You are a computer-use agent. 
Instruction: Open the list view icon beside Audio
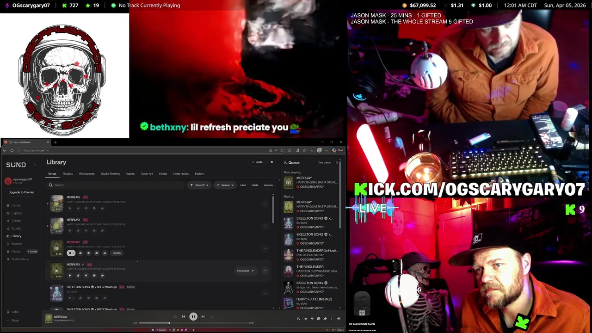pyautogui.click(x=271, y=162)
